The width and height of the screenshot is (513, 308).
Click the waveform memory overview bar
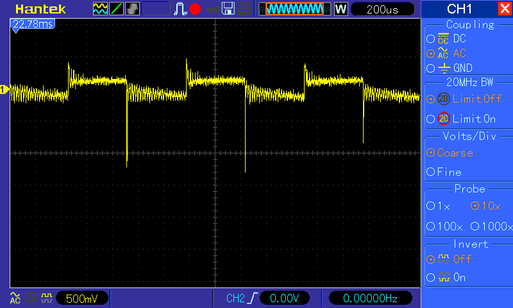295,9
